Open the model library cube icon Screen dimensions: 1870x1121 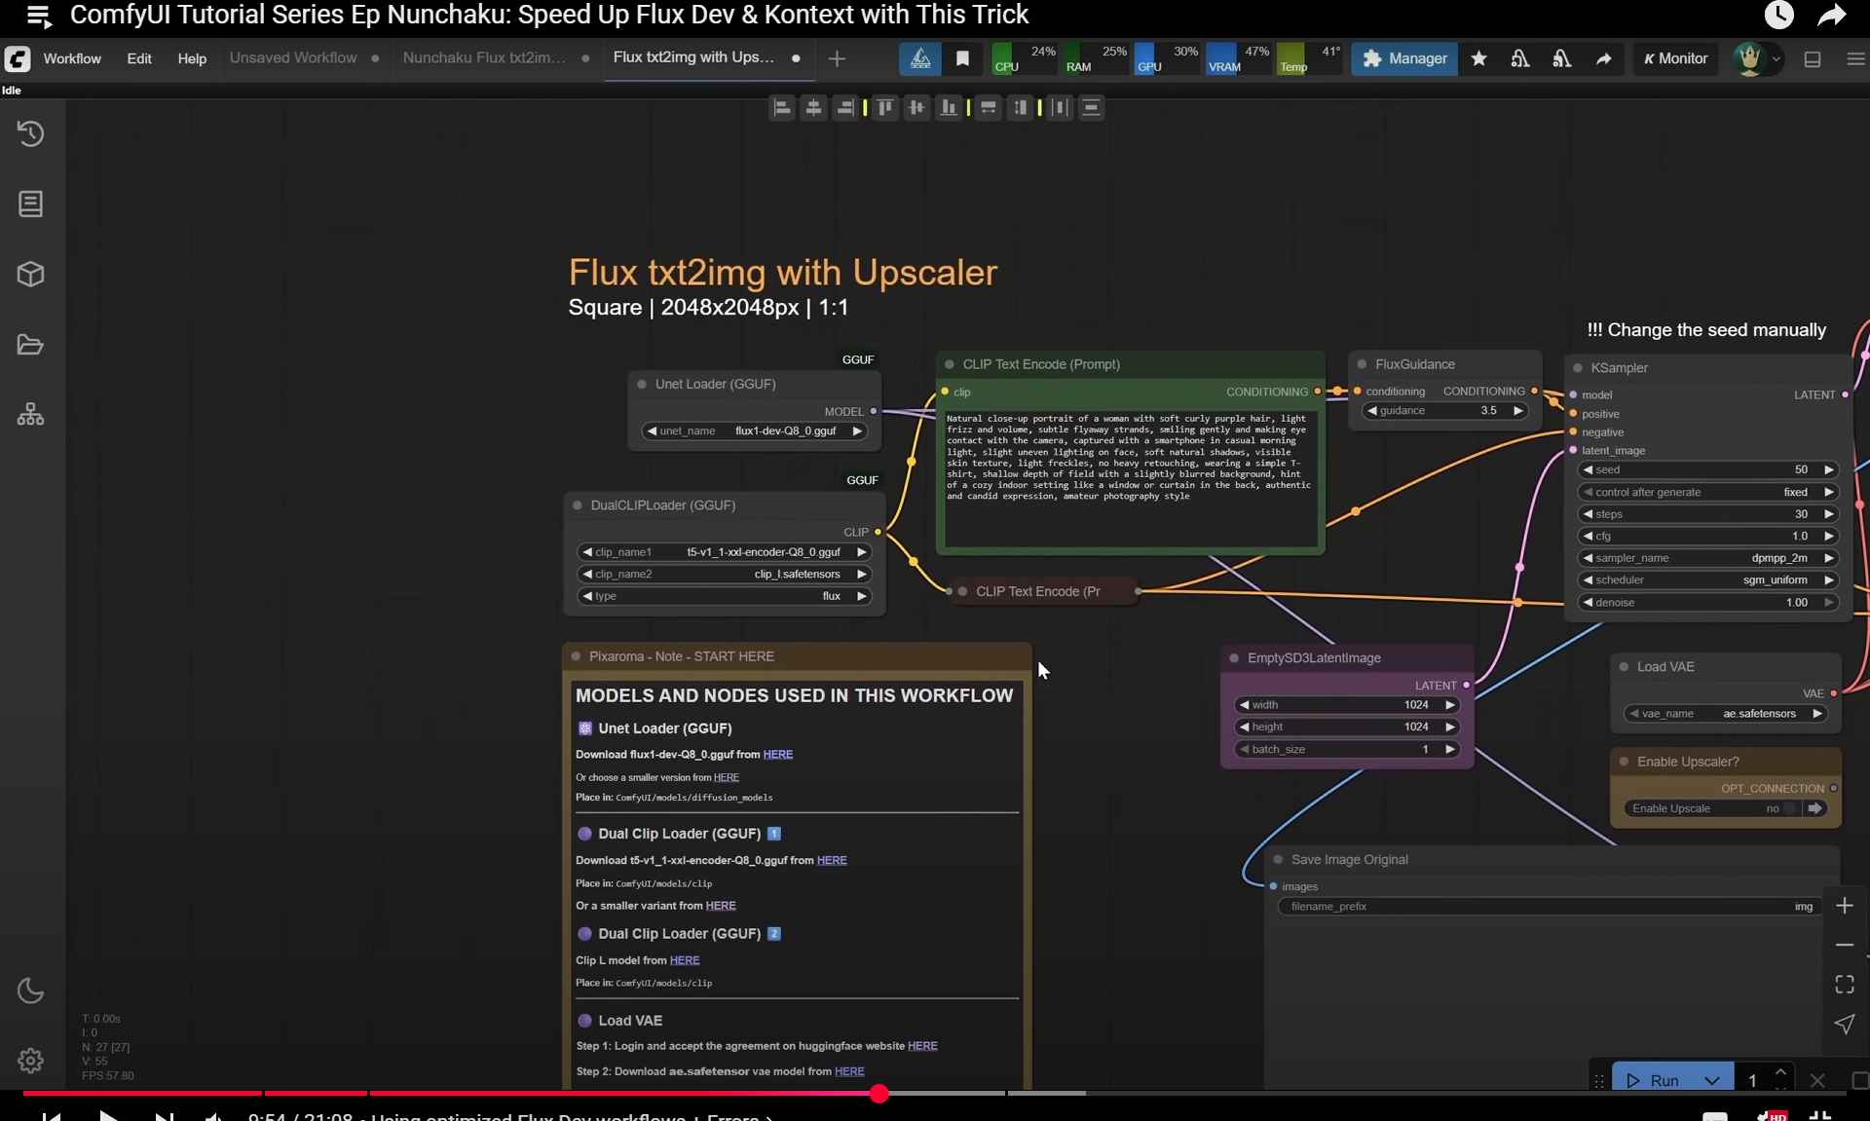coord(31,275)
